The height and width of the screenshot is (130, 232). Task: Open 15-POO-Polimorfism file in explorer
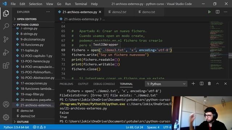click(x=37, y=72)
